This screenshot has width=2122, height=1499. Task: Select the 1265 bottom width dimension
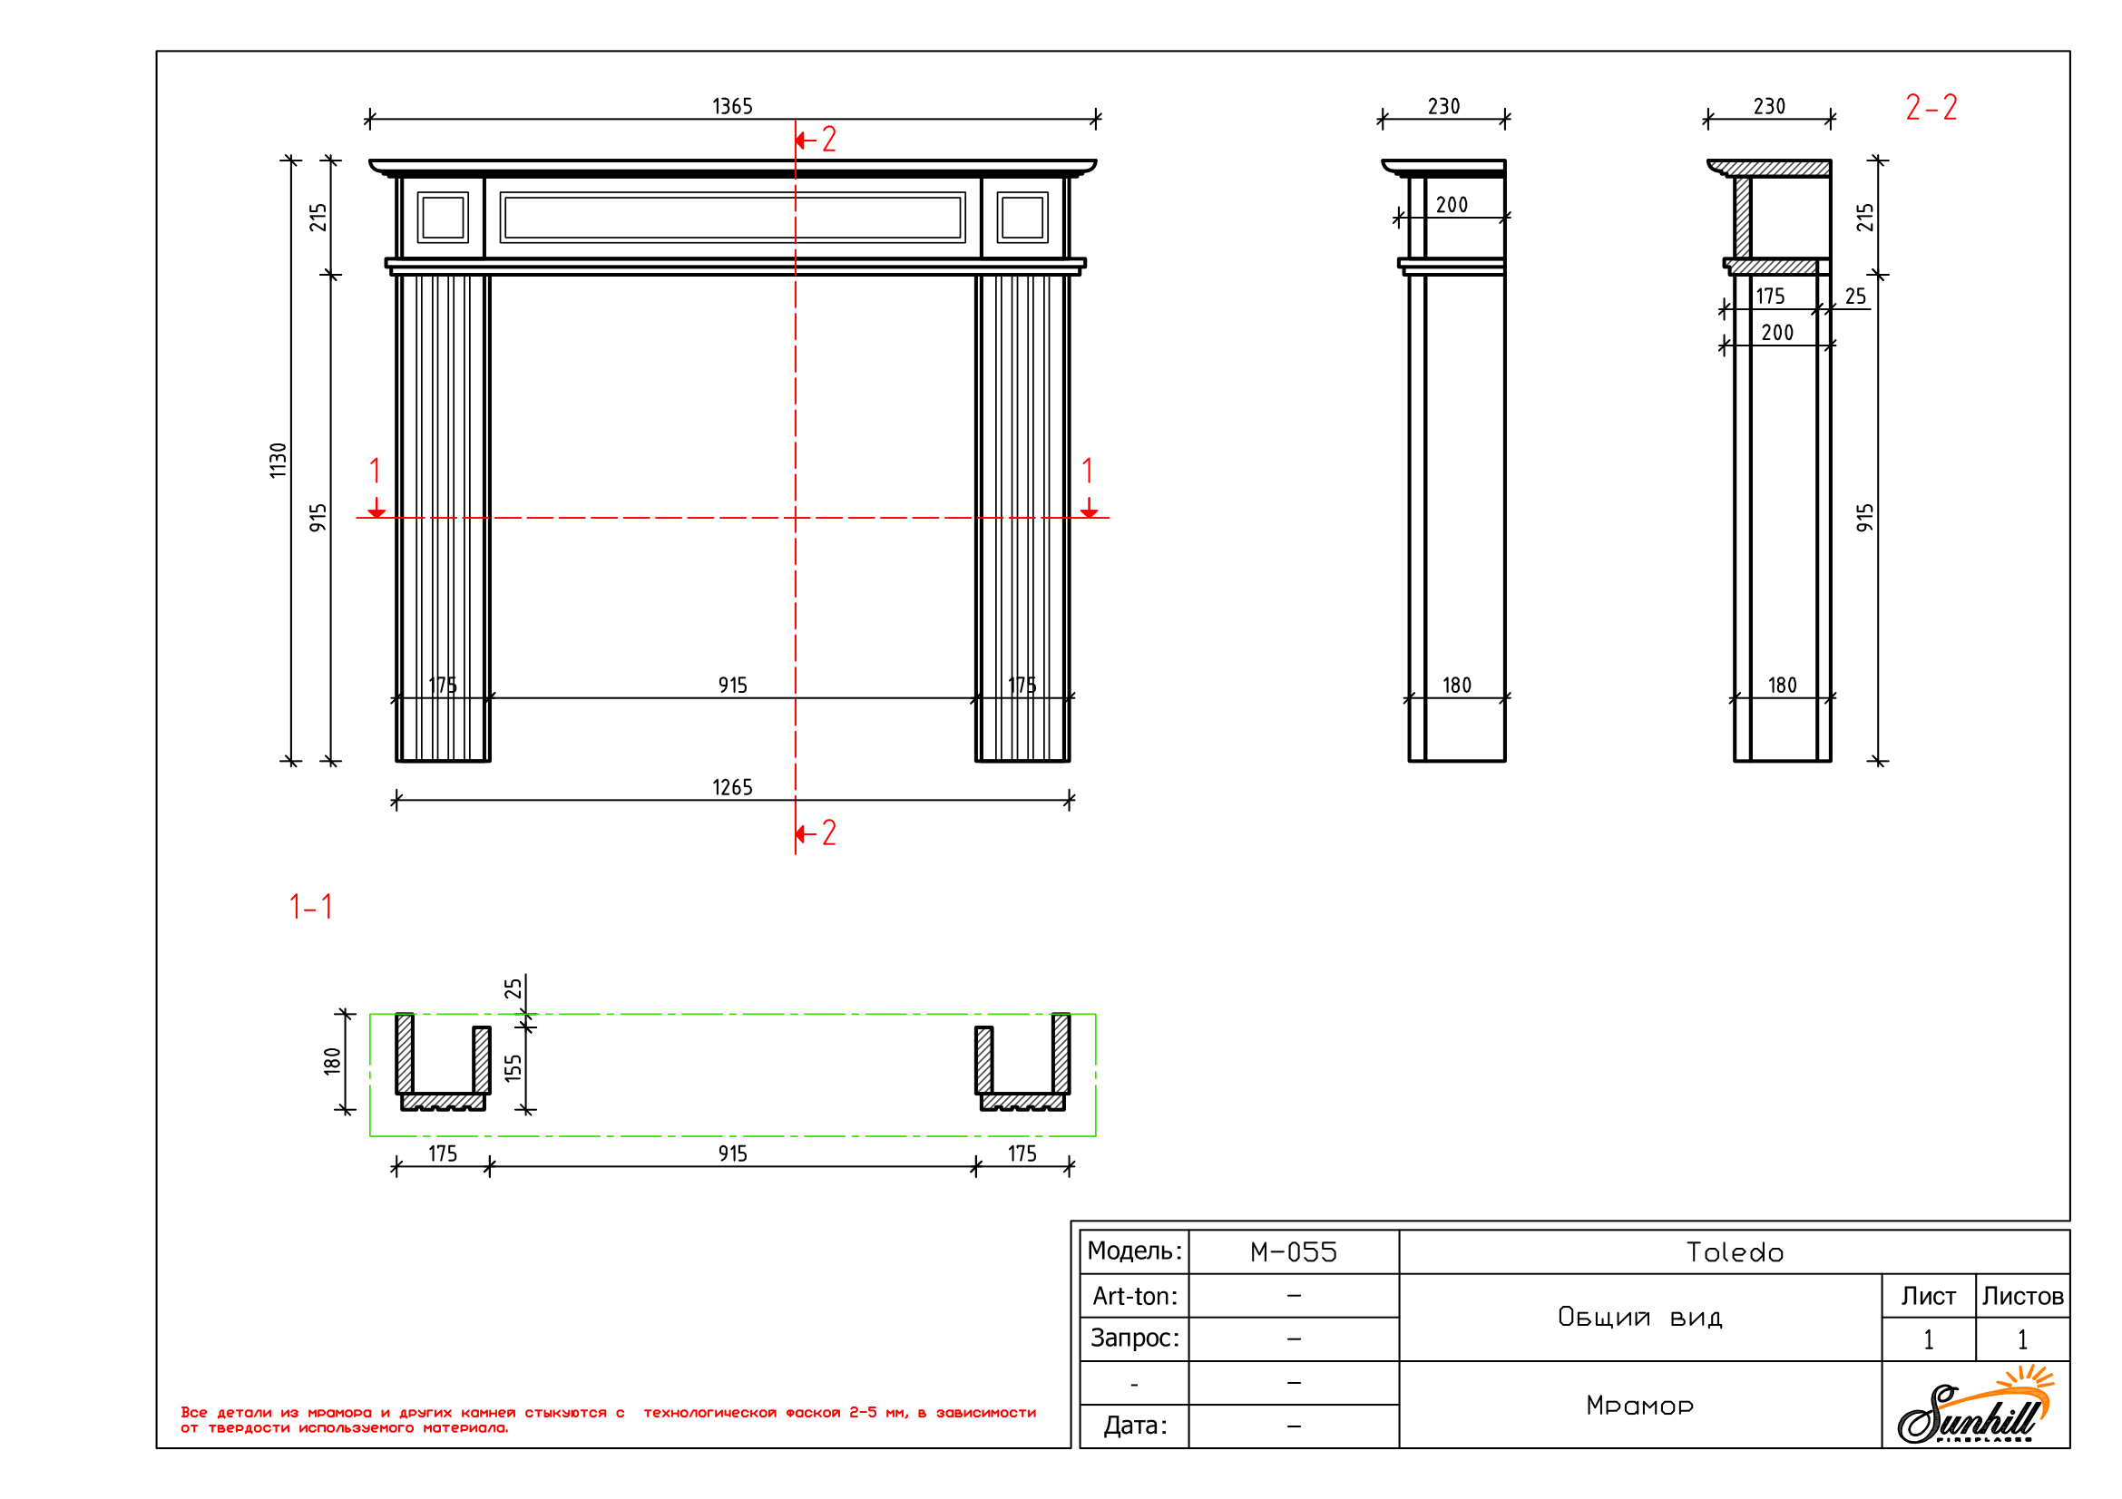point(732,789)
